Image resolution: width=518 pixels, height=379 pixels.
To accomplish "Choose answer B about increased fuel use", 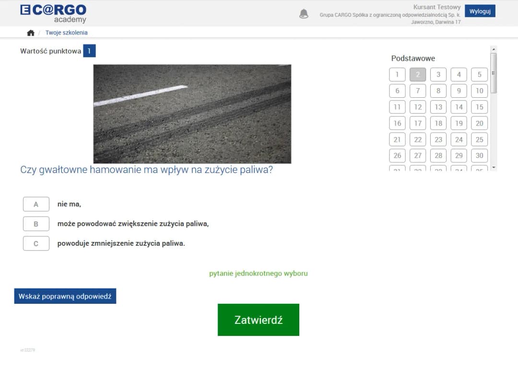I will point(36,224).
